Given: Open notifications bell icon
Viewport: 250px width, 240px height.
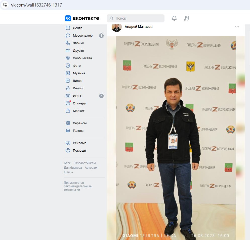Looking at the screenshot, I should [x=174, y=18].
